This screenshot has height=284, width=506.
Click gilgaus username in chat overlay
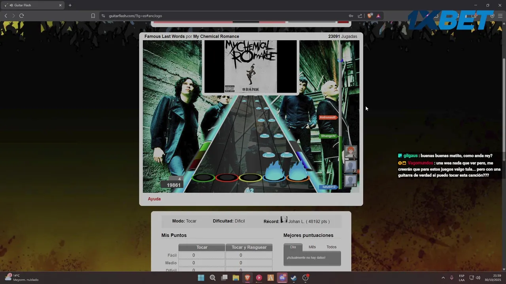(410, 156)
